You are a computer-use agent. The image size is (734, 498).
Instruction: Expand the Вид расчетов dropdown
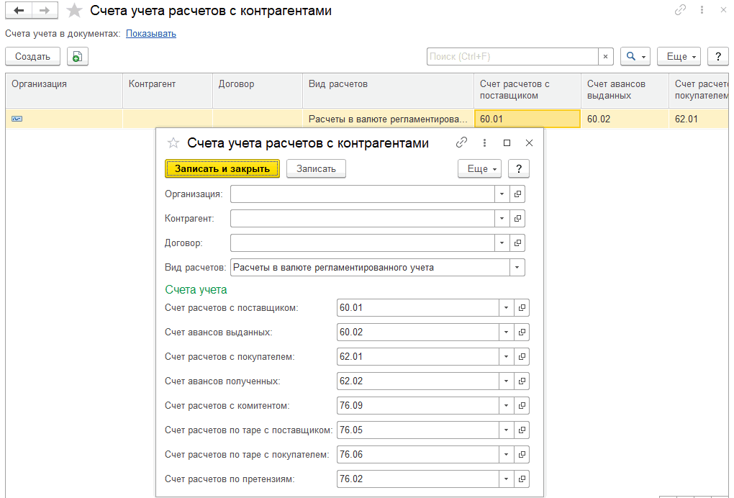point(517,268)
